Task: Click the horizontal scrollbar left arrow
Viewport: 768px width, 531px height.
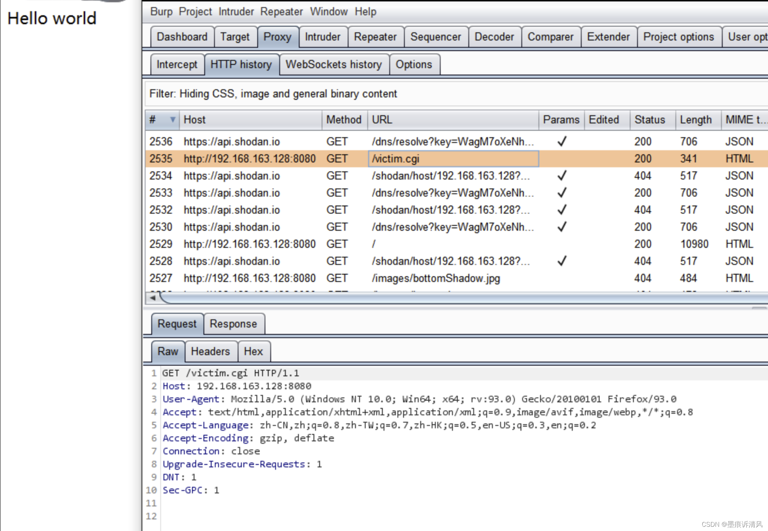Action: (152, 298)
